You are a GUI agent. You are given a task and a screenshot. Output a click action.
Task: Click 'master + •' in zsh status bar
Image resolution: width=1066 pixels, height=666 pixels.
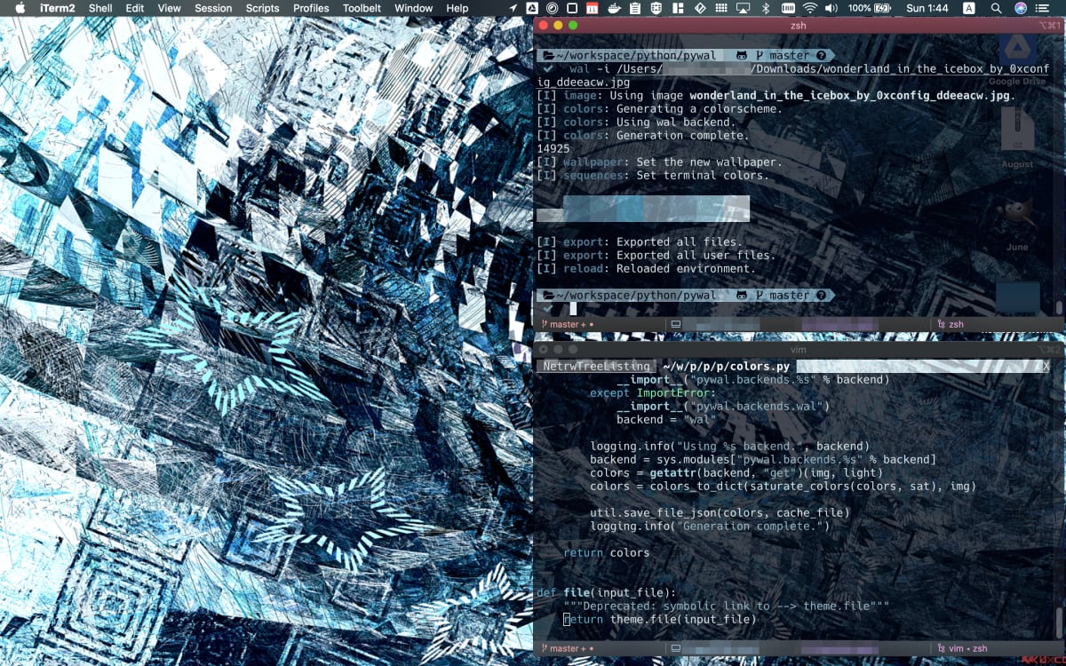(x=567, y=324)
